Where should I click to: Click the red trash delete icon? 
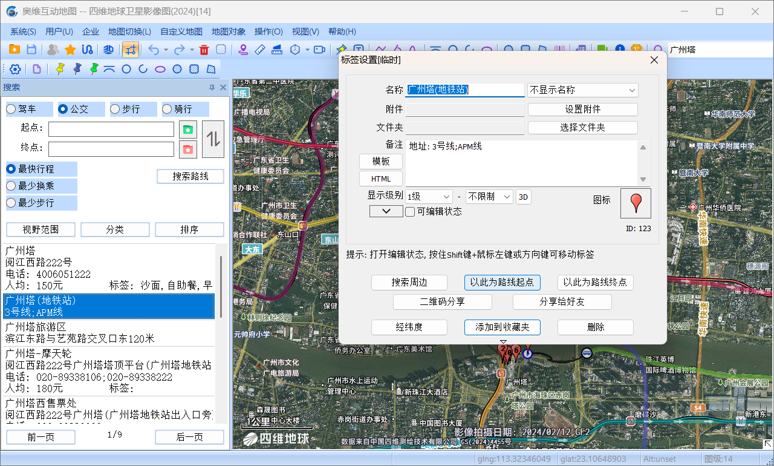click(204, 50)
